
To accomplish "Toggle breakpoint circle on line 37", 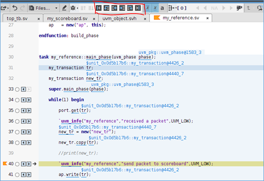I will 17,132.
